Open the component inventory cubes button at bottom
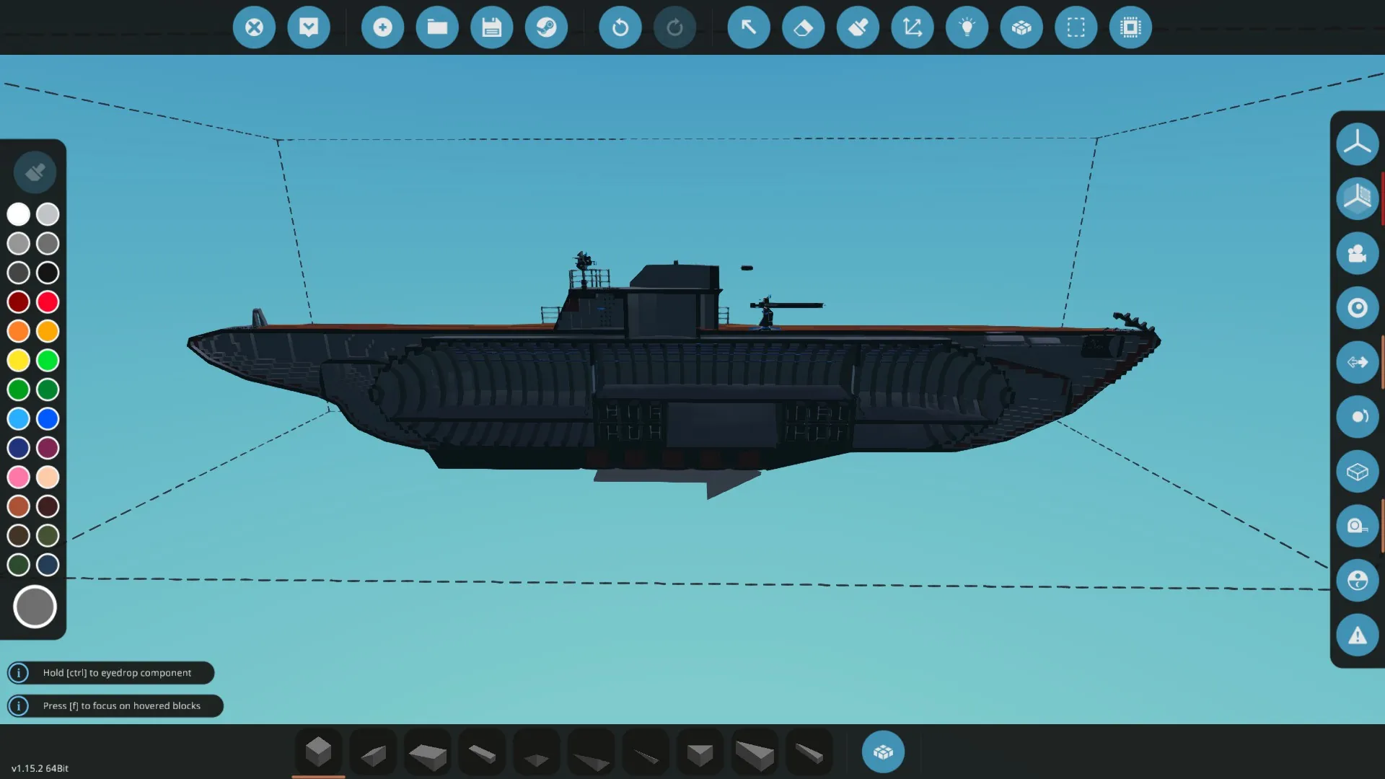The image size is (1385, 779). [883, 752]
